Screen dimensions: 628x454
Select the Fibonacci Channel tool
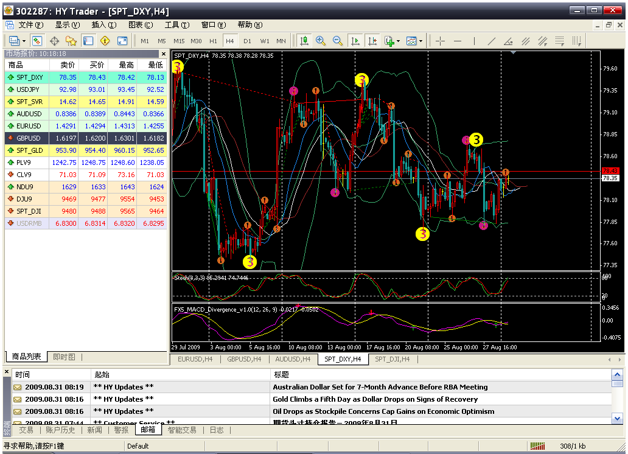click(x=543, y=41)
